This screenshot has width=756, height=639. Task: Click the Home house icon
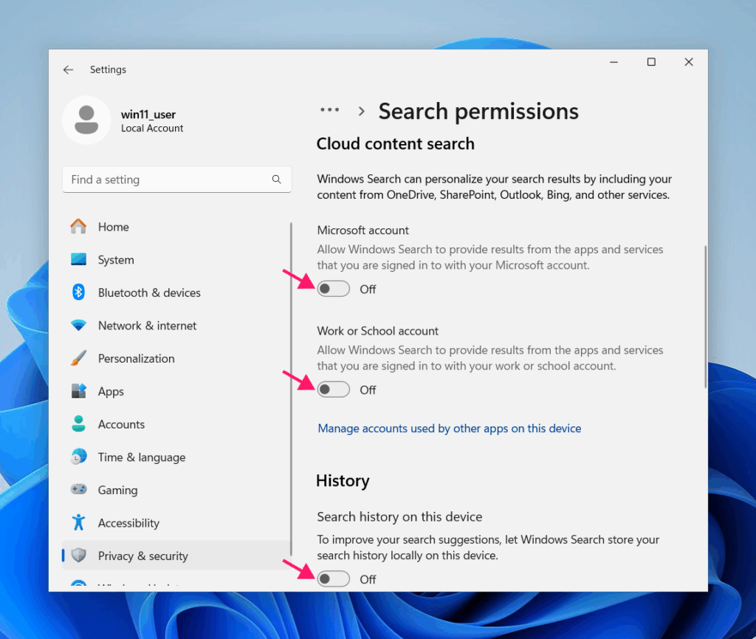[x=78, y=226]
